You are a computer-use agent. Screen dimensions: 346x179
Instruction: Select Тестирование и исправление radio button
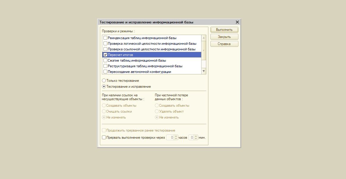[104, 87]
